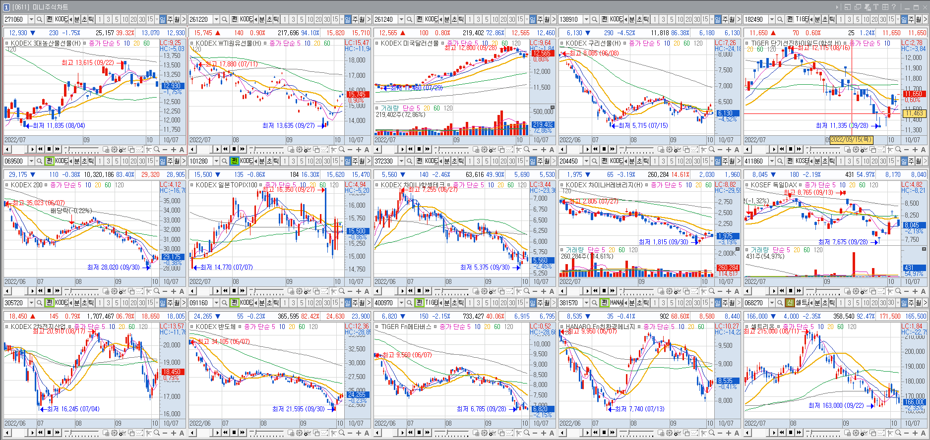Adjust zoom slider under KODEX 200 chart

pos(82,291)
